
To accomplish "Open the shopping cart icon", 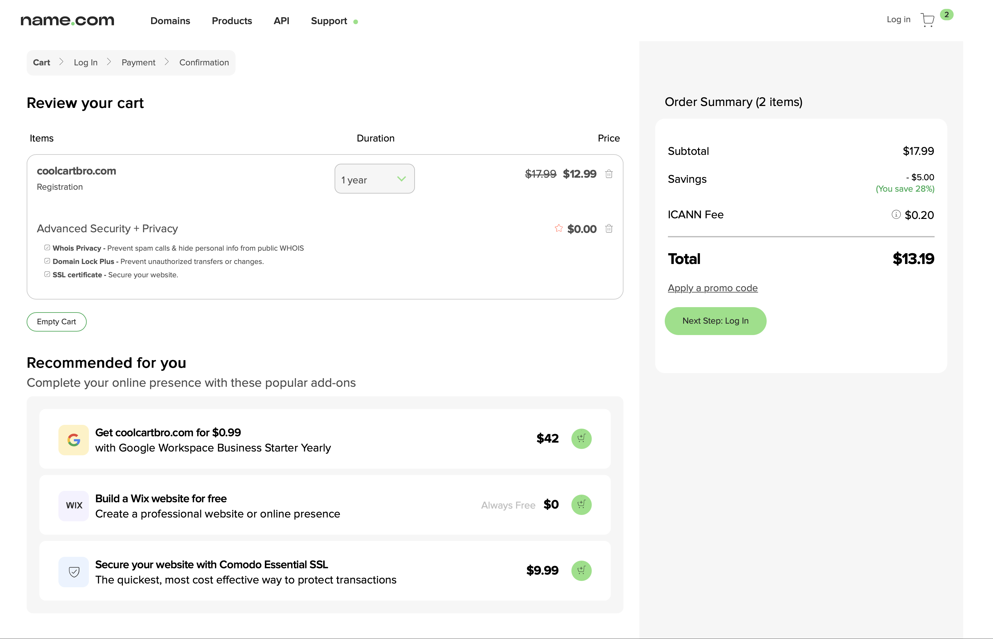I will point(927,20).
